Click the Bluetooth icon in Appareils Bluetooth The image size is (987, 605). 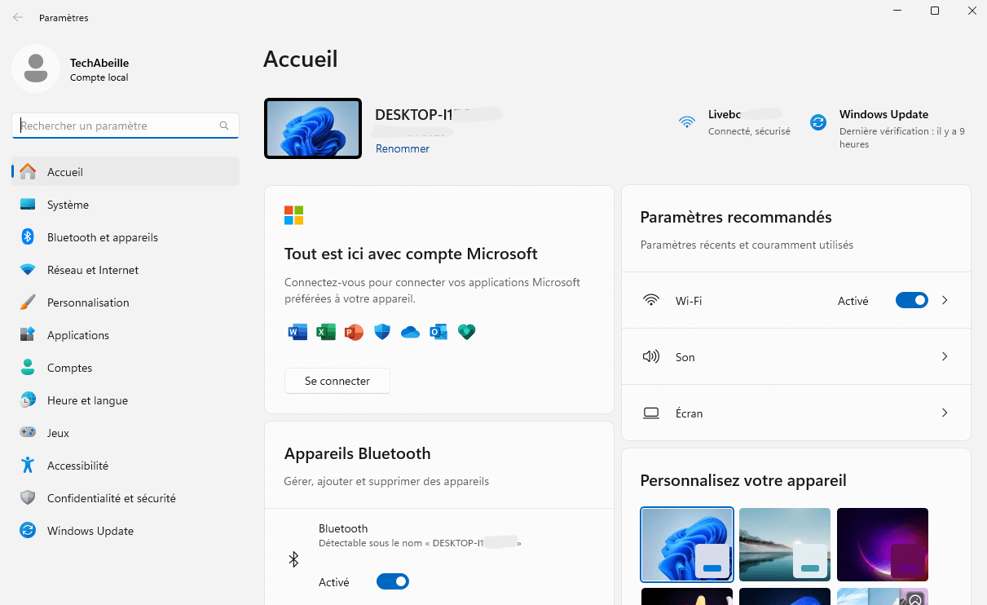click(x=293, y=559)
